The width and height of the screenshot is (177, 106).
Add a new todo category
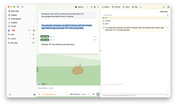[168, 15]
